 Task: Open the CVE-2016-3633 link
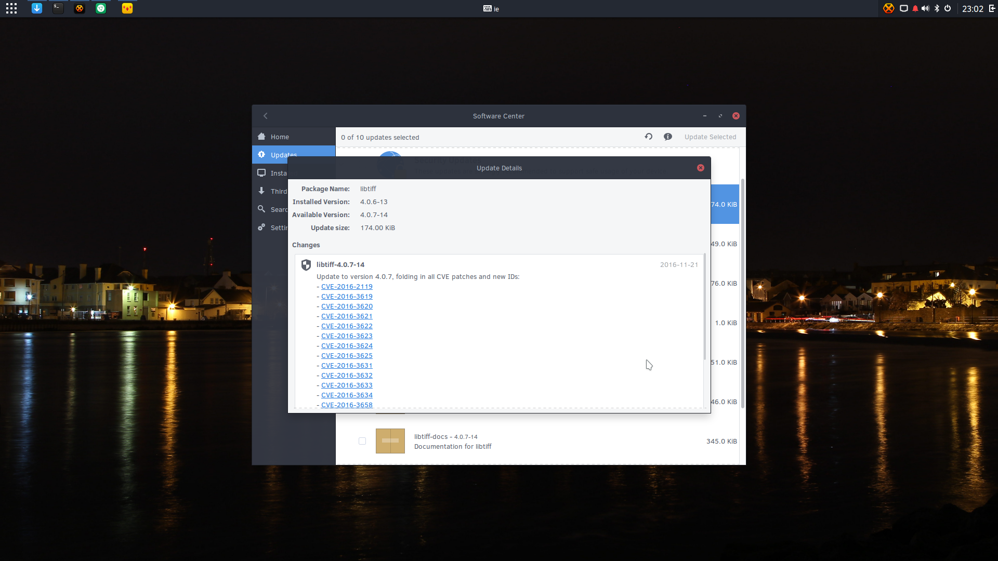pyautogui.click(x=347, y=385)
